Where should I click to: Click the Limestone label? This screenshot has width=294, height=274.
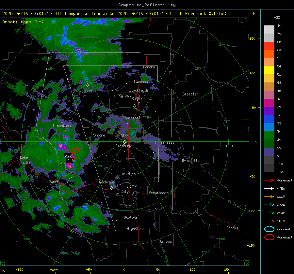point(62,126)
